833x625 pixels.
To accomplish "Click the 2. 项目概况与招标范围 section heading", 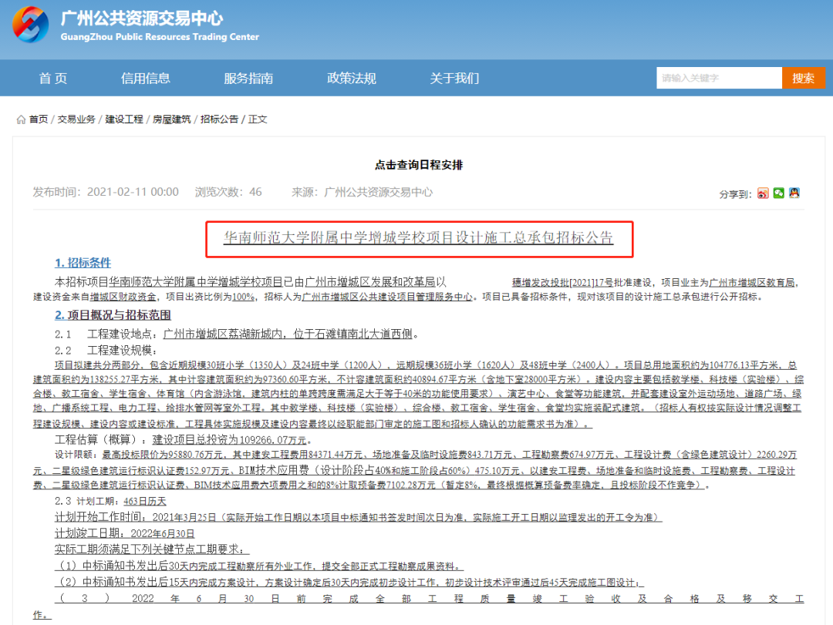I will (x=113, y=315).
